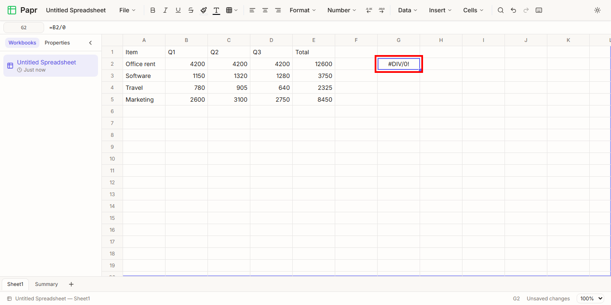Select the cell with value 12600
The image size is (611, 305).
tap(314, 64)
